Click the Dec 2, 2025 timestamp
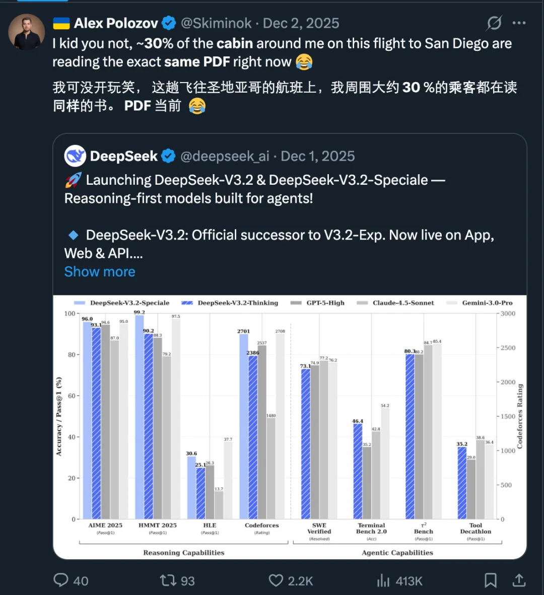This screenshot has width=544, height=595. tap(301, 23)
